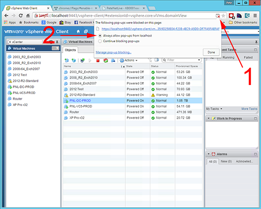Open the New (0) alarms tab
The image size is (261, 209).
coord(226,161)
